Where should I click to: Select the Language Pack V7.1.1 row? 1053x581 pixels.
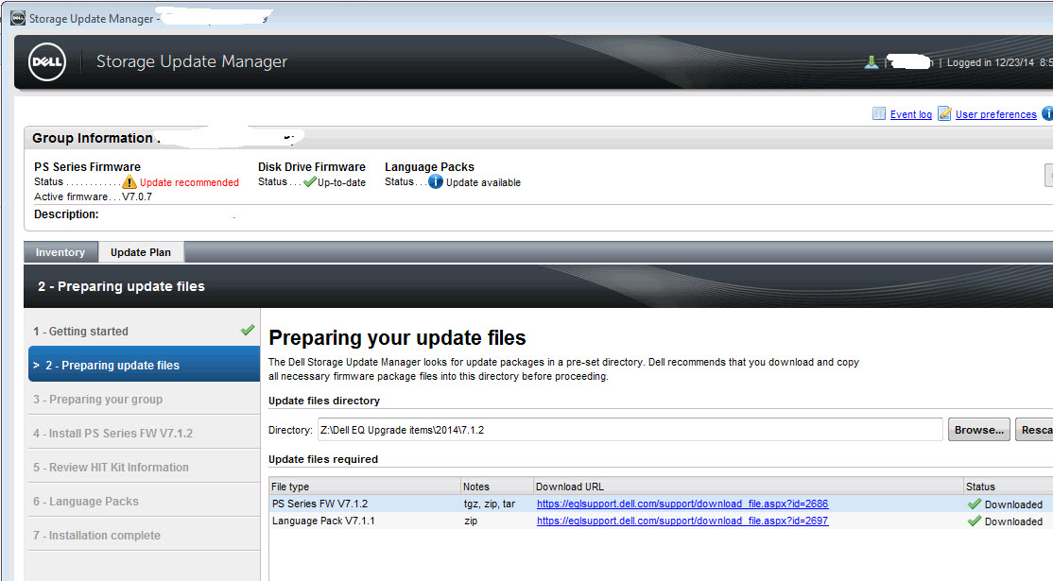pos(661,521)
